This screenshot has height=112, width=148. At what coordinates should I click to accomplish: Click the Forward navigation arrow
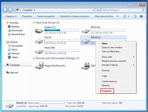[10, 10]
